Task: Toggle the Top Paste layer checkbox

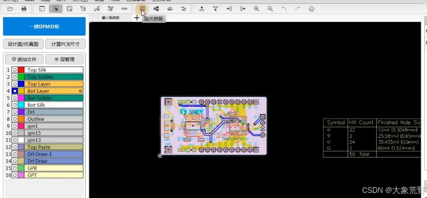Action: coord(15,147)
